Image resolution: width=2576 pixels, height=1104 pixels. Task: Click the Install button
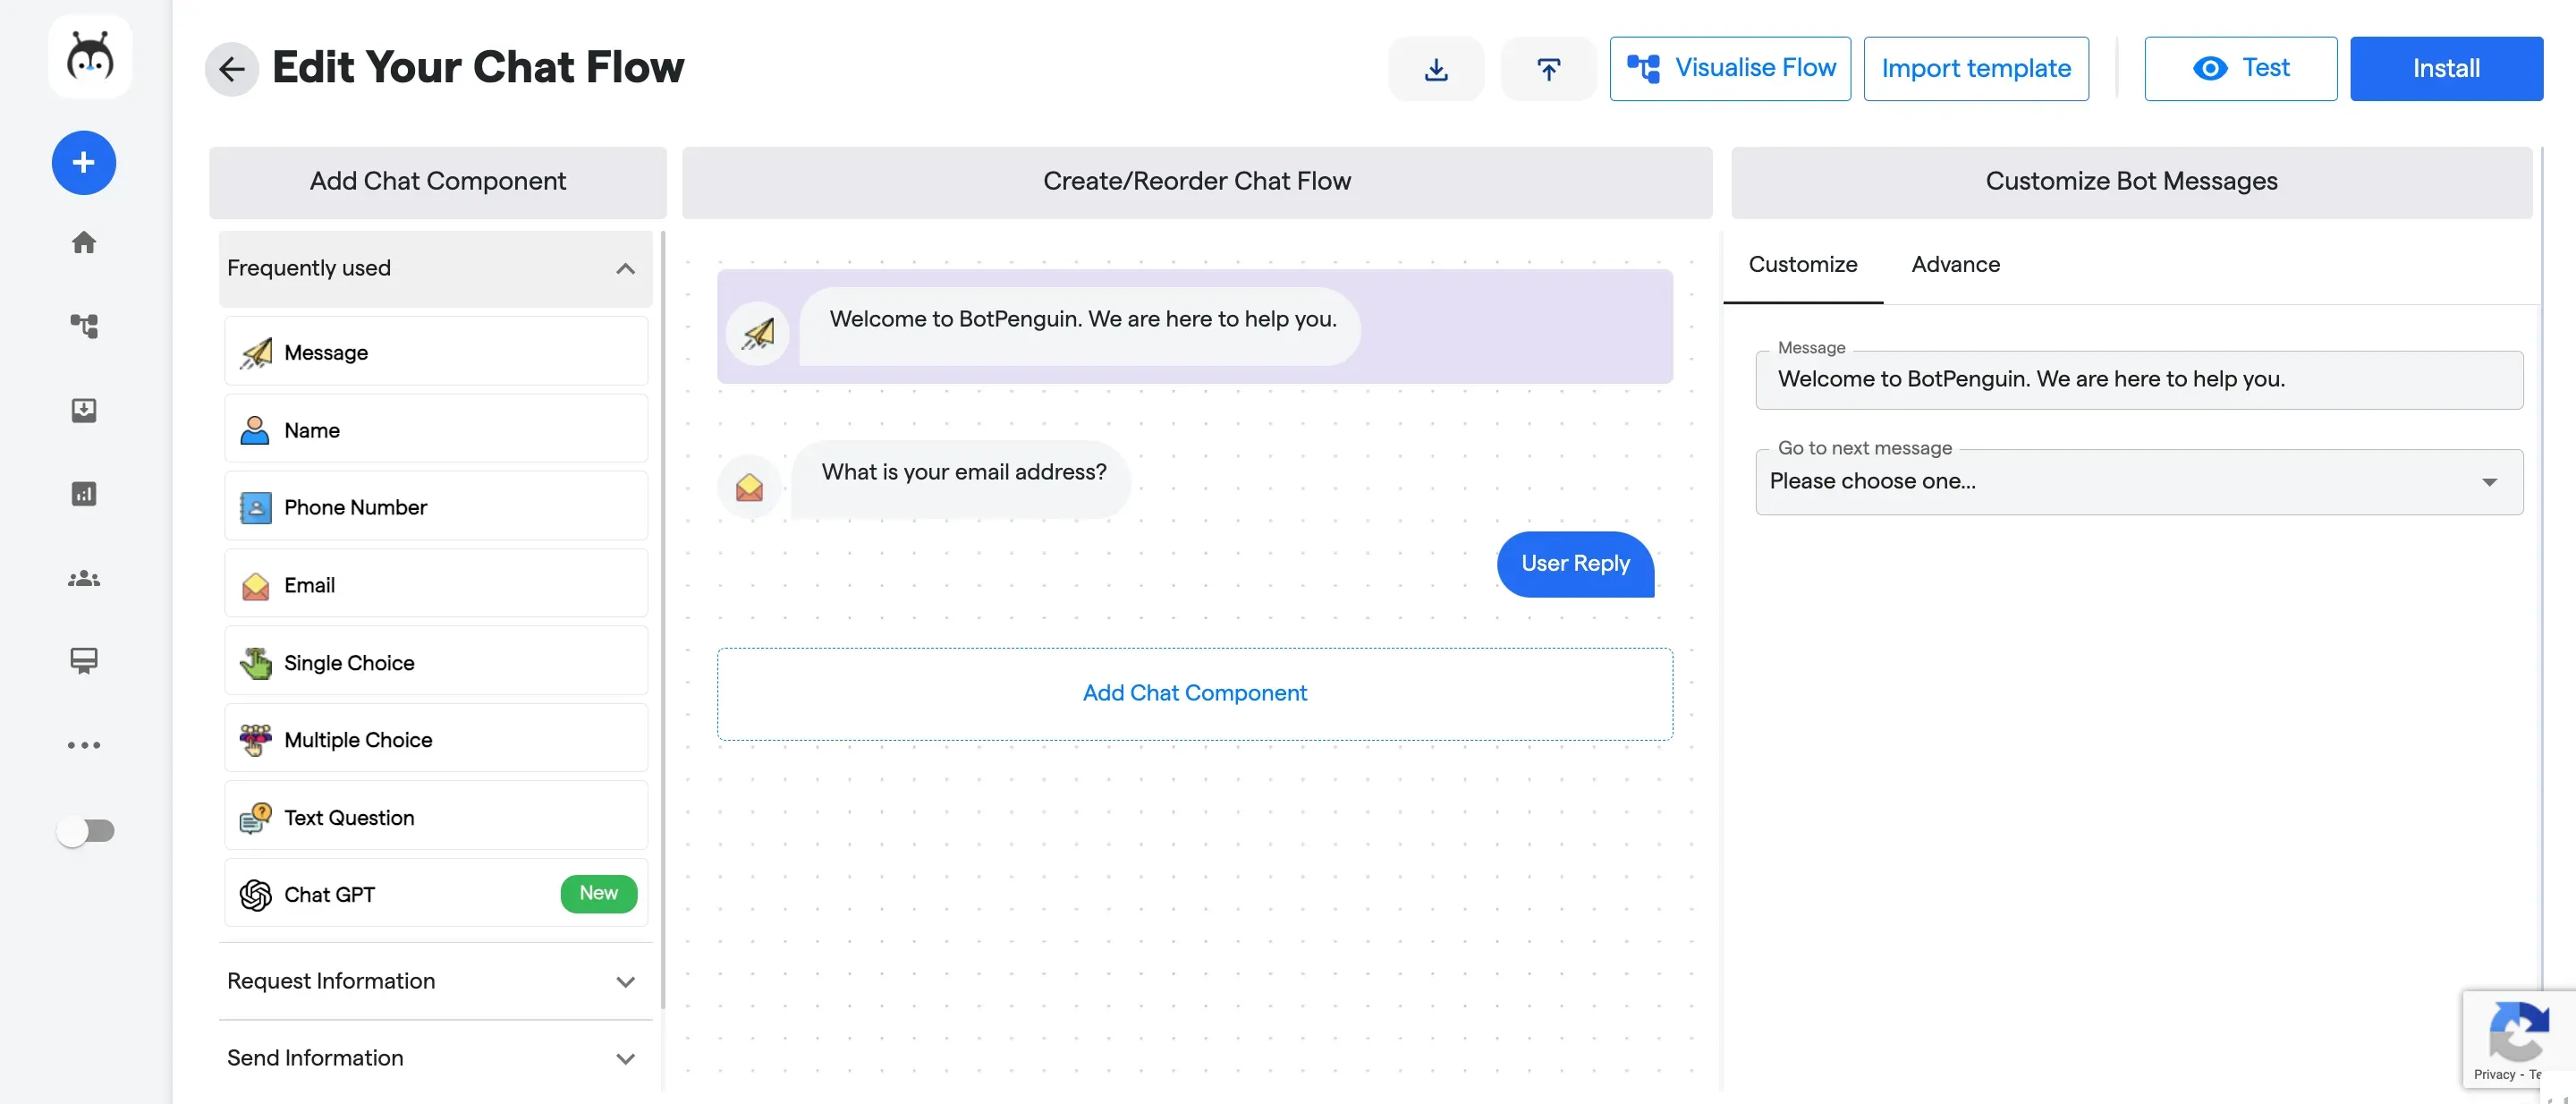pos(2446,67)
